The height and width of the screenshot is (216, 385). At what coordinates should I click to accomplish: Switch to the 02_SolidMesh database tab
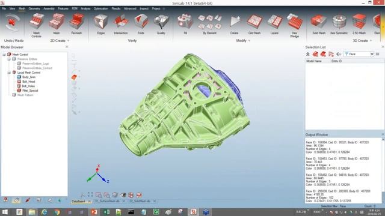(x=140, y=201)
